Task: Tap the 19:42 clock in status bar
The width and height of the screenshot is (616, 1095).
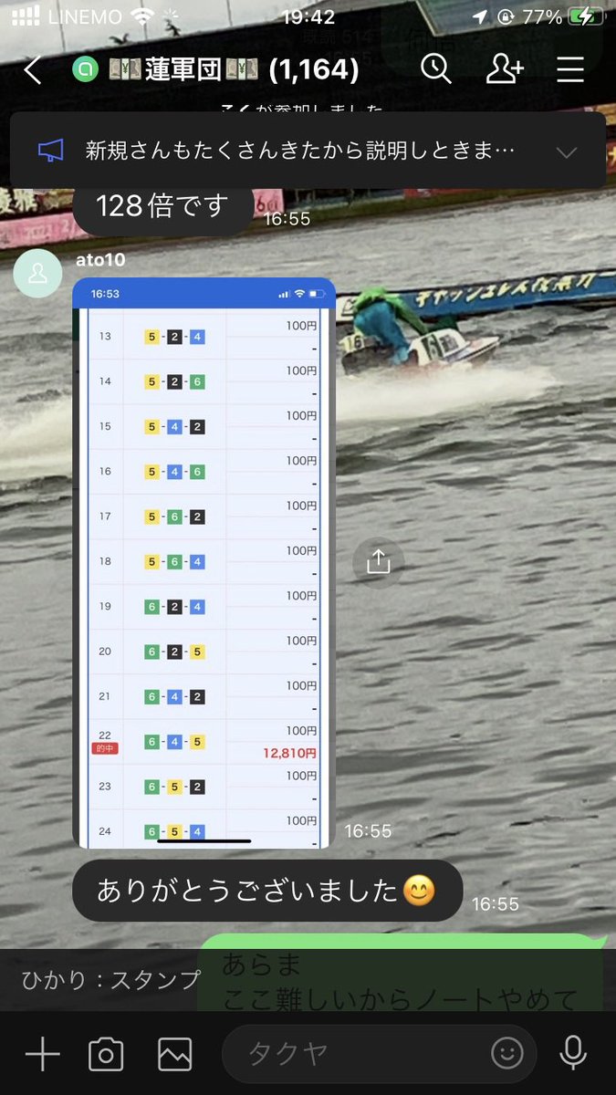Action: [x=308, y=16]
